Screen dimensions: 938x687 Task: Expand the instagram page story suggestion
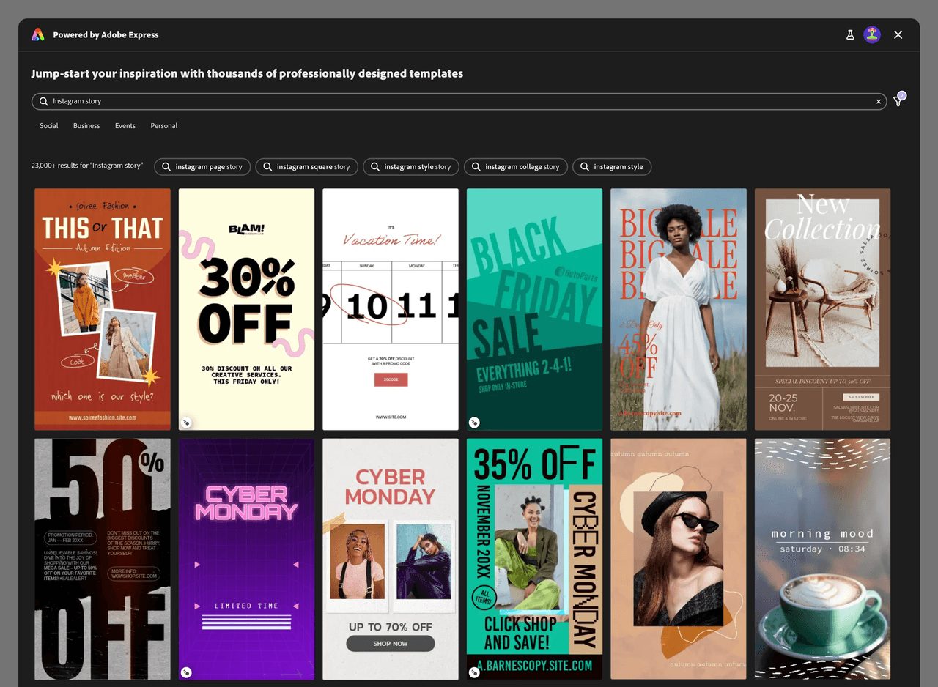[x=202, y=166]
